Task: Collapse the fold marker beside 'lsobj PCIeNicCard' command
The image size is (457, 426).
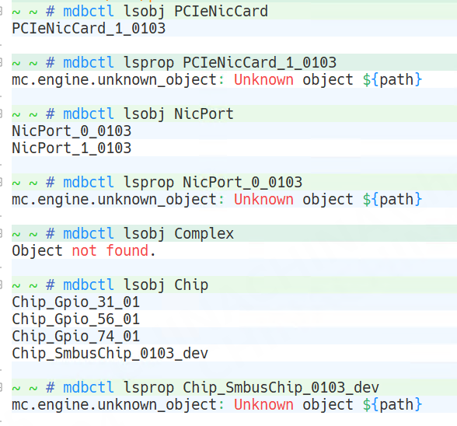Action: (1, 12)
